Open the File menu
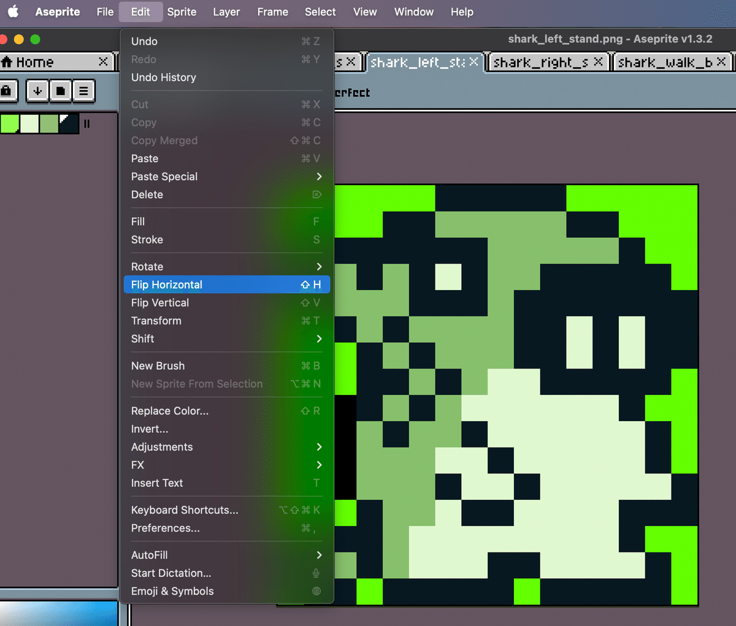 click(x=105, y=12)
